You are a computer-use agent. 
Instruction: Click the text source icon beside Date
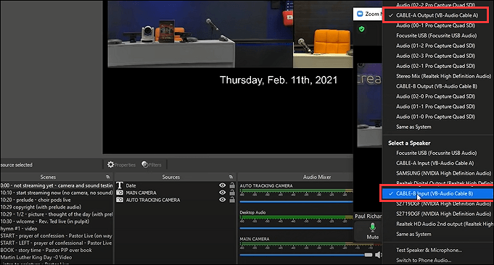120,185
